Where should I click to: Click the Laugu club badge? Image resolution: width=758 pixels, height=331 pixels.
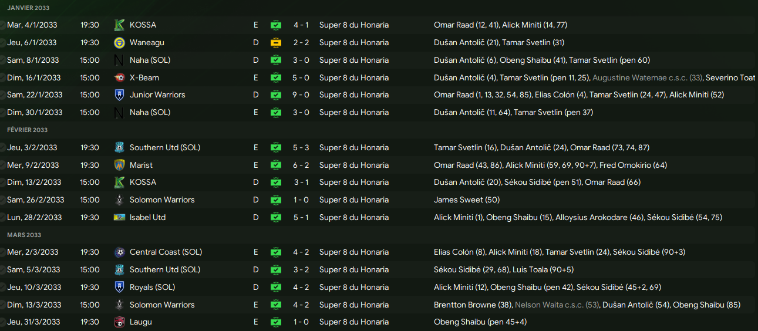pyautogui.click(x=119, y=322)
